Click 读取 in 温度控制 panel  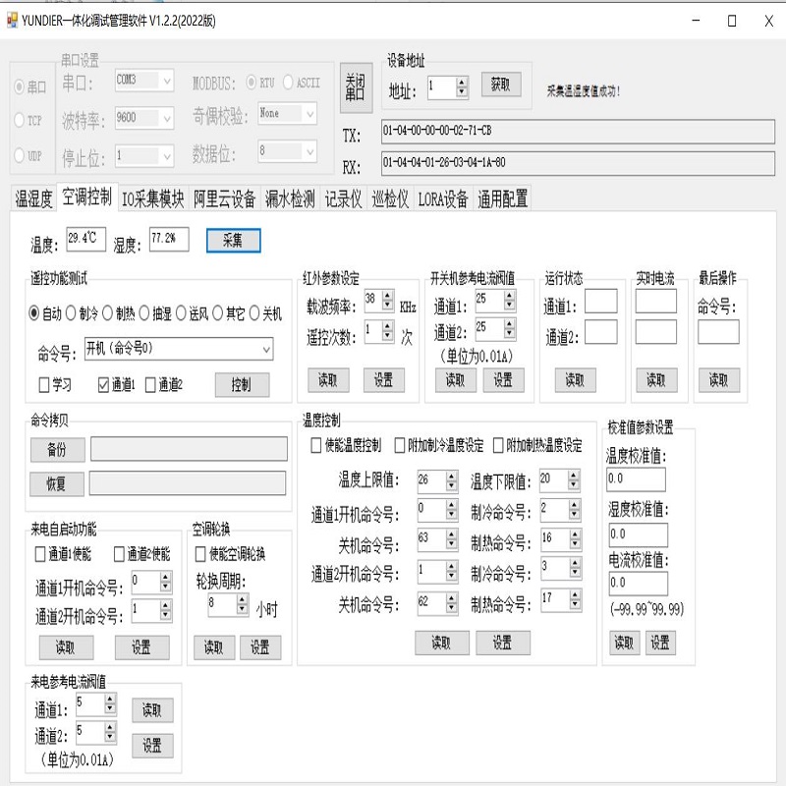coord(441,643)
